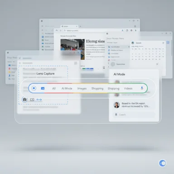Open the hamburger menu of the left file window
The image size is (174, 174).
coord(8,53)
